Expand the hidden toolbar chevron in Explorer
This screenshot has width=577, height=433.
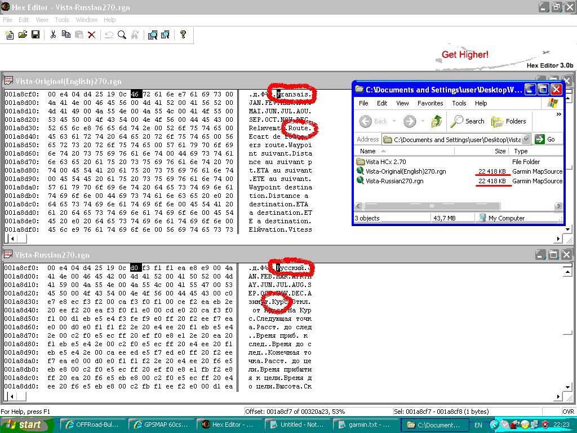tap(558, 114)
